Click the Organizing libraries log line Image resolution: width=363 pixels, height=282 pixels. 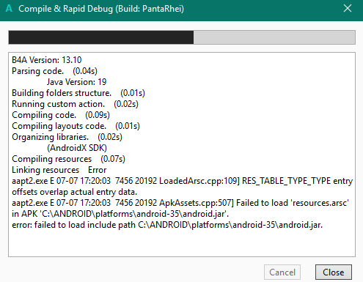coord(67,137)
